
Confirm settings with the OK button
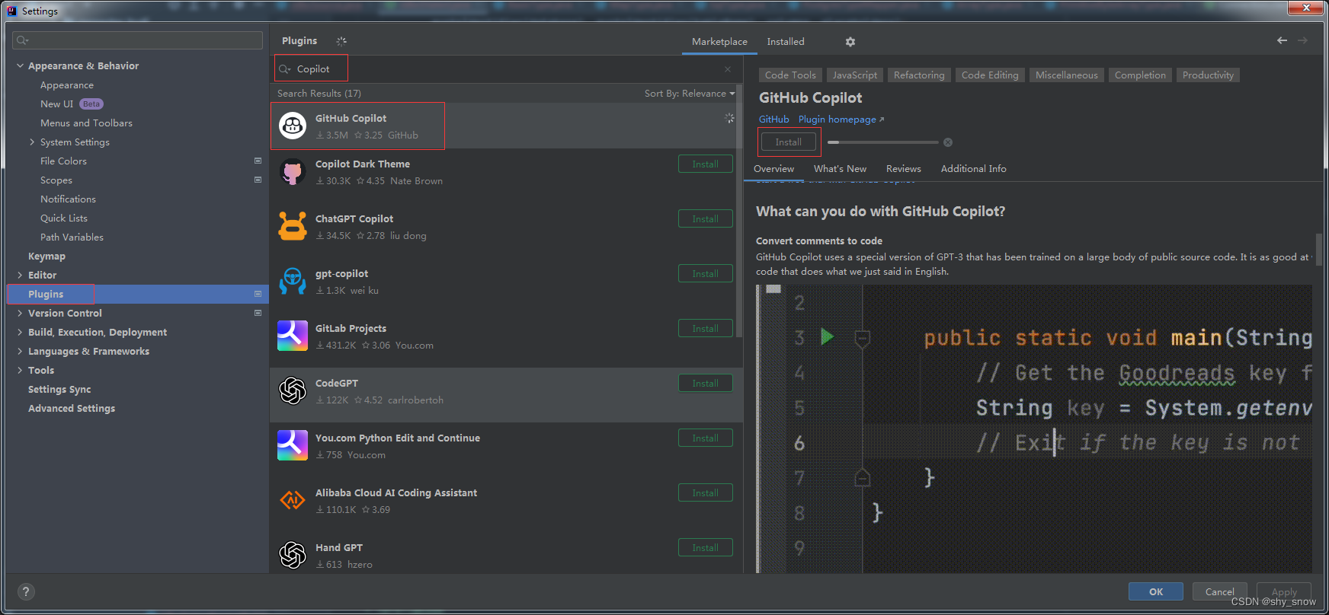click(x=1156, y=591)
